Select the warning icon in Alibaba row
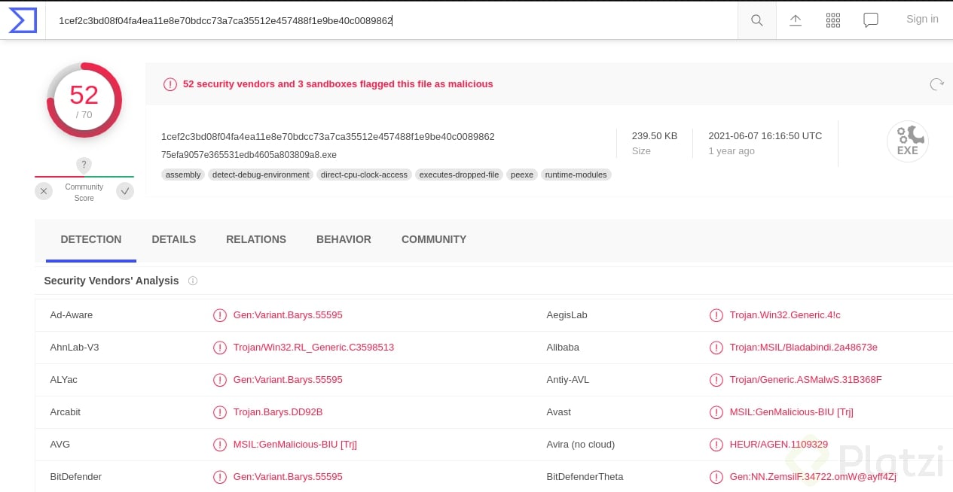 click(x=716, y=348)
